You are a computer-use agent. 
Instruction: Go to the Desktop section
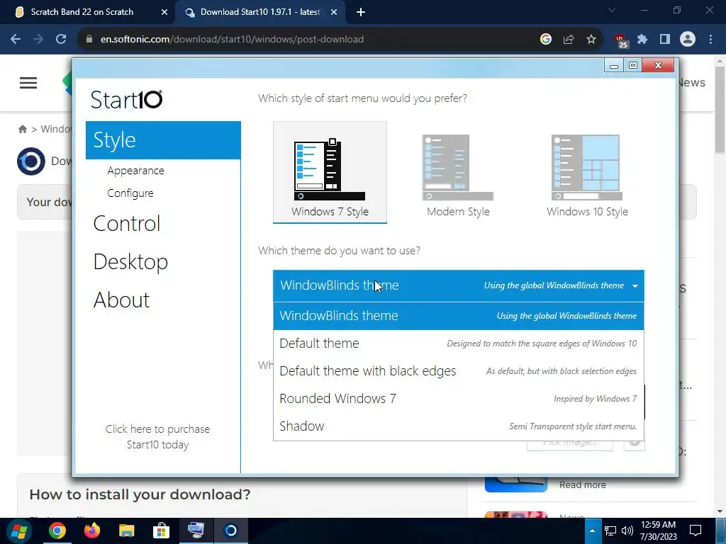130,262
